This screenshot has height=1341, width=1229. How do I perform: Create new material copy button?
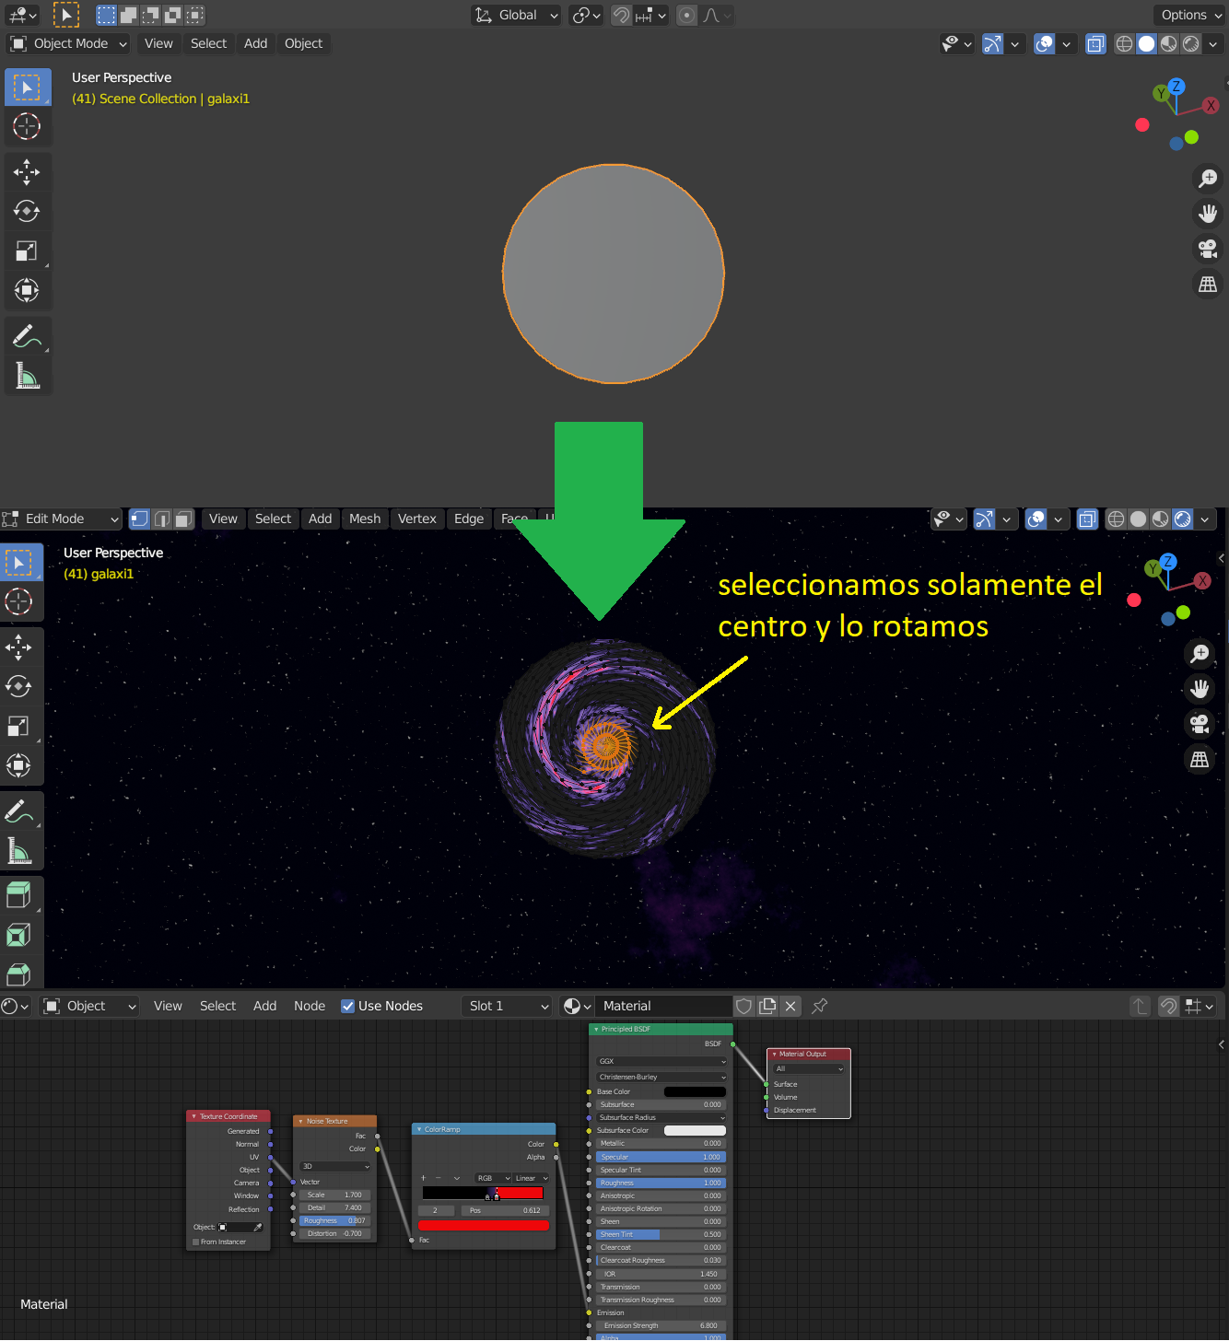[767, 1006]
